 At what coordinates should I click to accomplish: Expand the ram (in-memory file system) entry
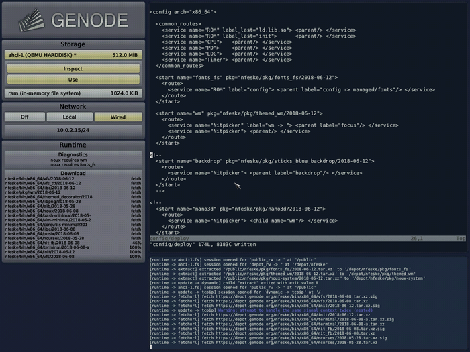coord(73,93)
